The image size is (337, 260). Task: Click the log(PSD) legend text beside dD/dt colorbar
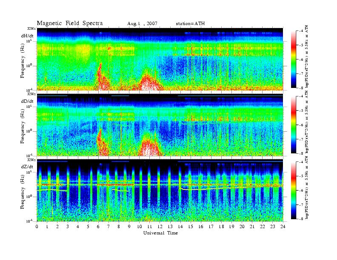pos(307,122)
